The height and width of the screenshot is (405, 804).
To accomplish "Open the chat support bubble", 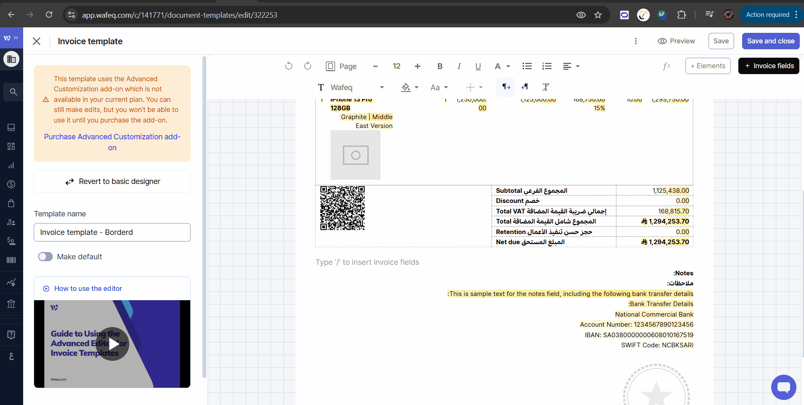I will click(x=784, y=387).
